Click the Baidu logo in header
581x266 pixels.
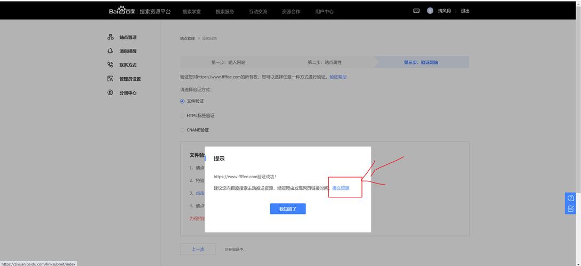coord(122,11)
